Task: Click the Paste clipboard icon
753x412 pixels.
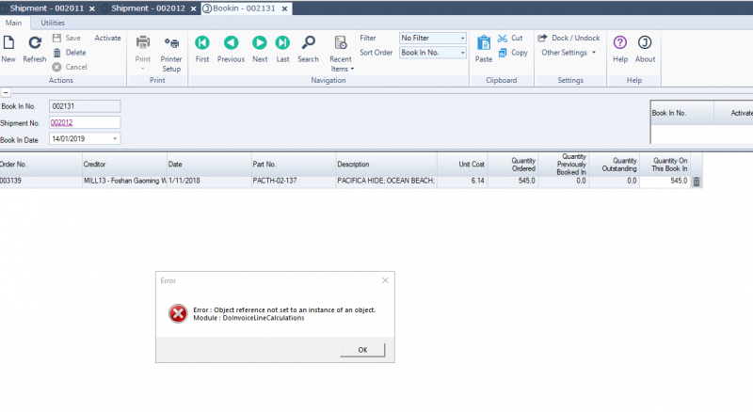Action: tap(484, 43)
